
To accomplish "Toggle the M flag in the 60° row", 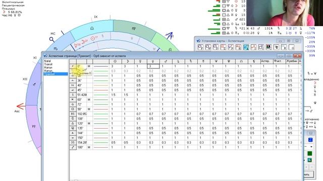I will tap(89, 100).
